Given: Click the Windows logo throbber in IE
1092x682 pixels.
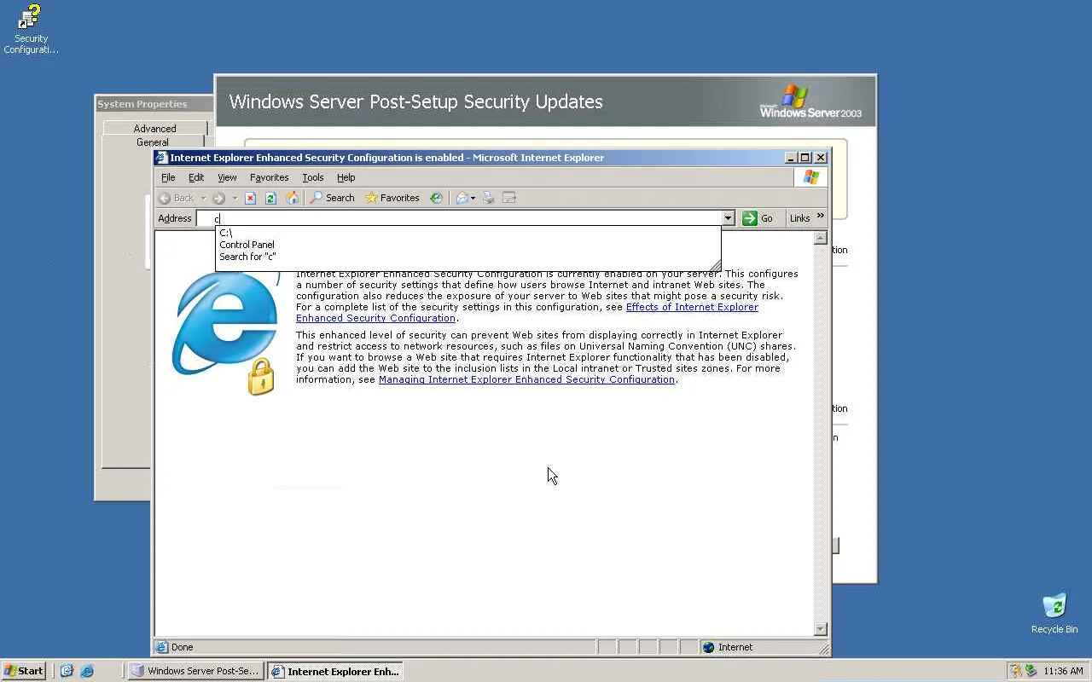Looking at the screenshot, I should pos(810,177).
